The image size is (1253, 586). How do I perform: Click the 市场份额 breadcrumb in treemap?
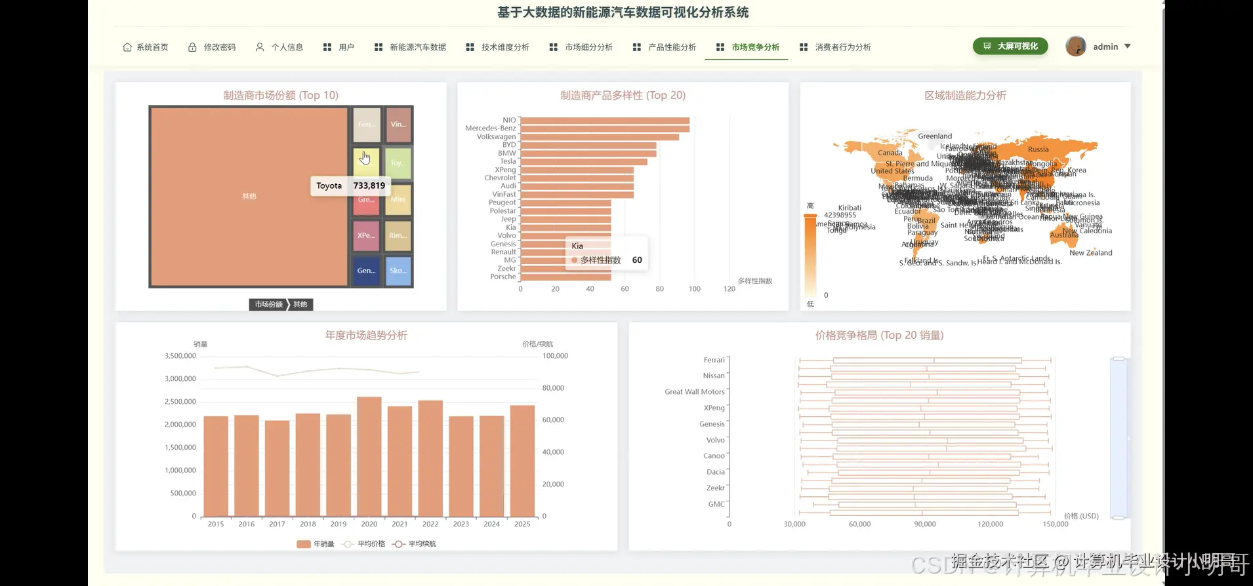tap(268, 304)
